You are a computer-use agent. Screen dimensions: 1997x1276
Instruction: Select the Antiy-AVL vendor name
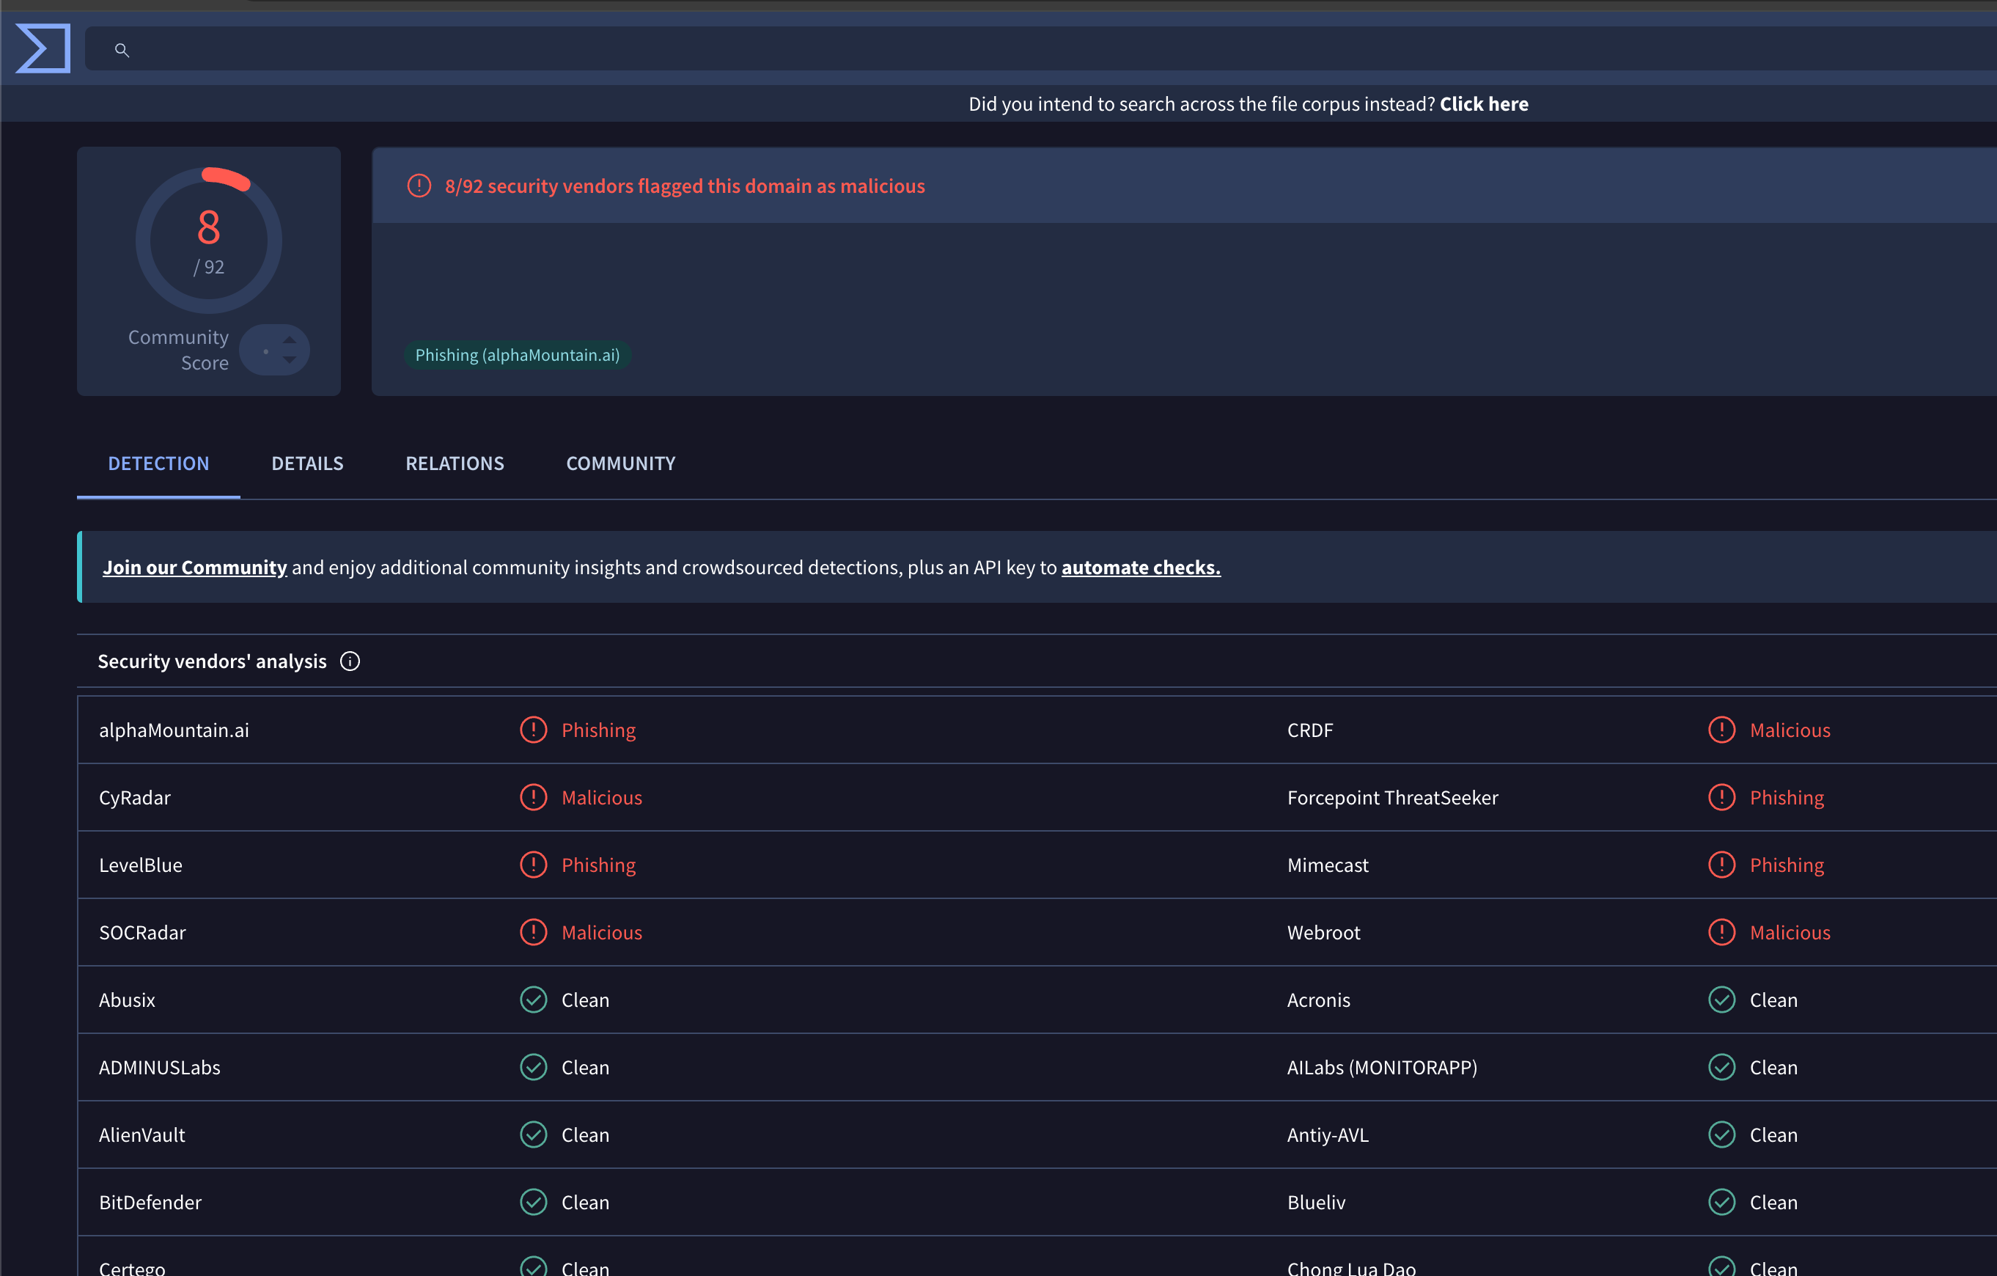(1328, 1135)
